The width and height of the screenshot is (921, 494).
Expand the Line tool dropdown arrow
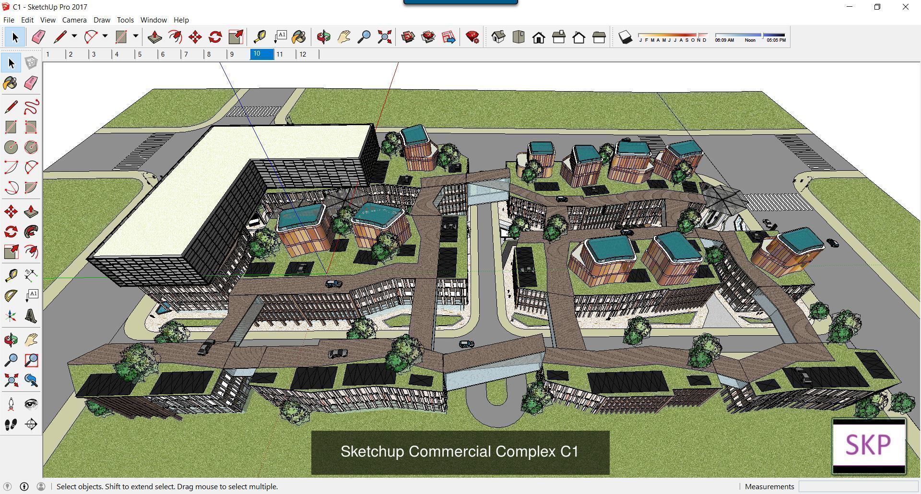(74, 36)
